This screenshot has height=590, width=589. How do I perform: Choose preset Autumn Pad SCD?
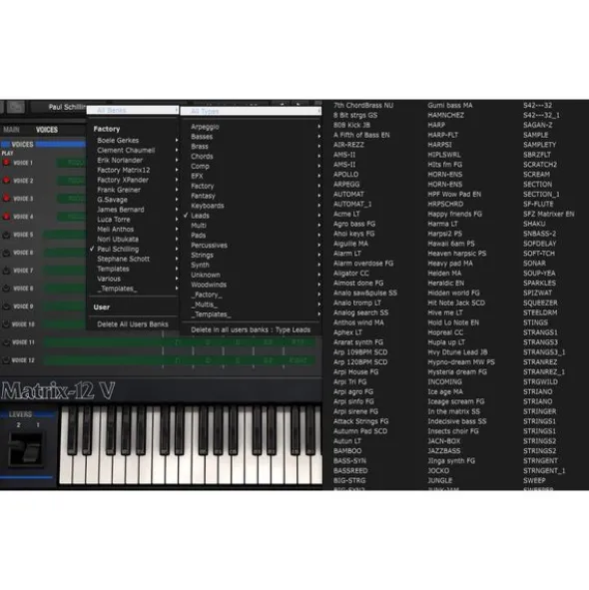[x=360, y=431]
